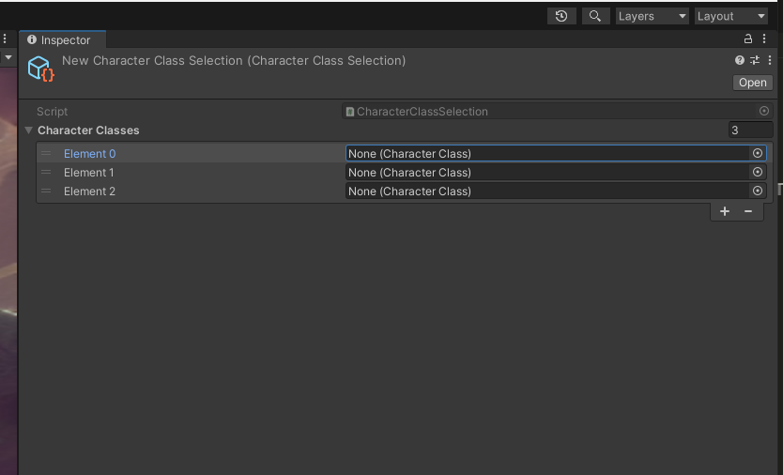Click the Open button

coord(752,83)
